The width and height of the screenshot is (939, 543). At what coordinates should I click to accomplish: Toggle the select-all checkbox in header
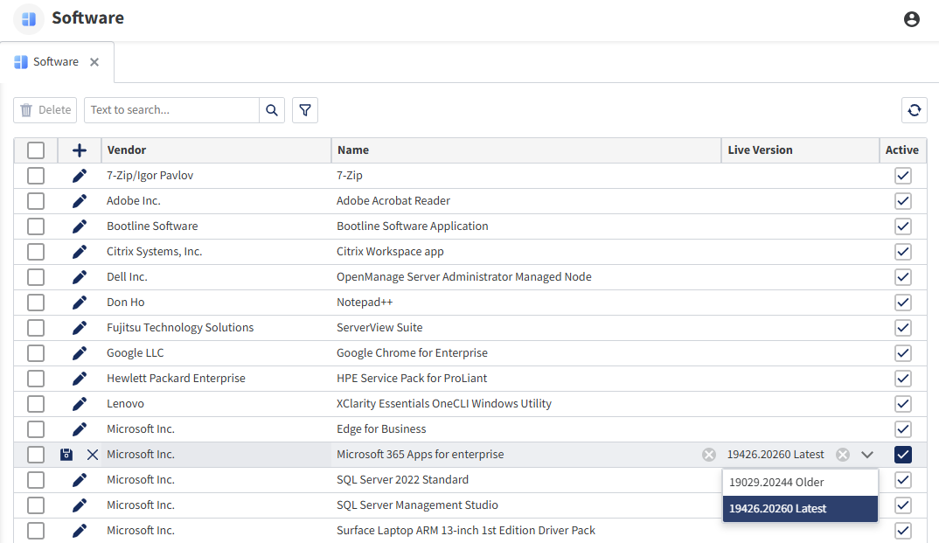(36, 150)
